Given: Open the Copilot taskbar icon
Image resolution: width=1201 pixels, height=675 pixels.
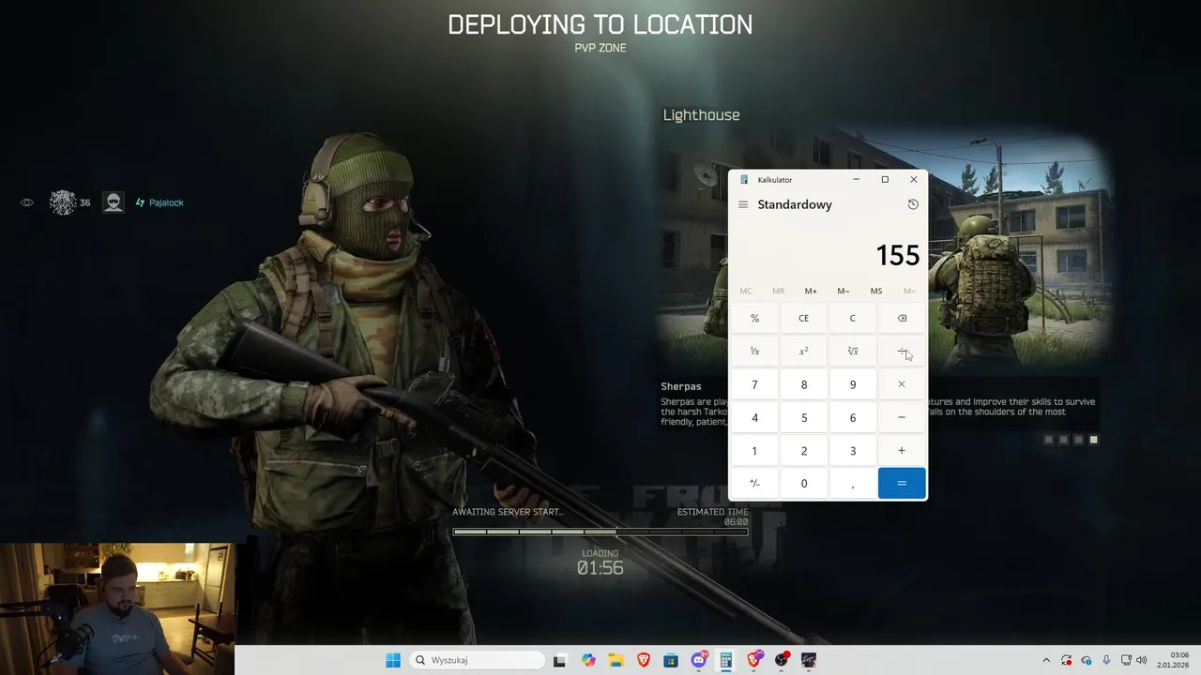Looking at the screenshot, I should click(x=588, y=660).
